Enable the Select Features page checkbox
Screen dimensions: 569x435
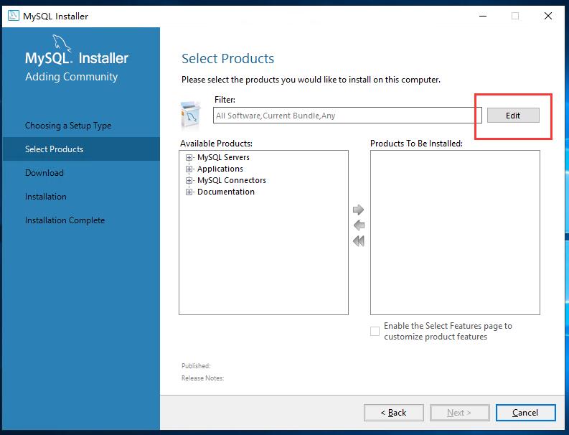pos(375,331)
